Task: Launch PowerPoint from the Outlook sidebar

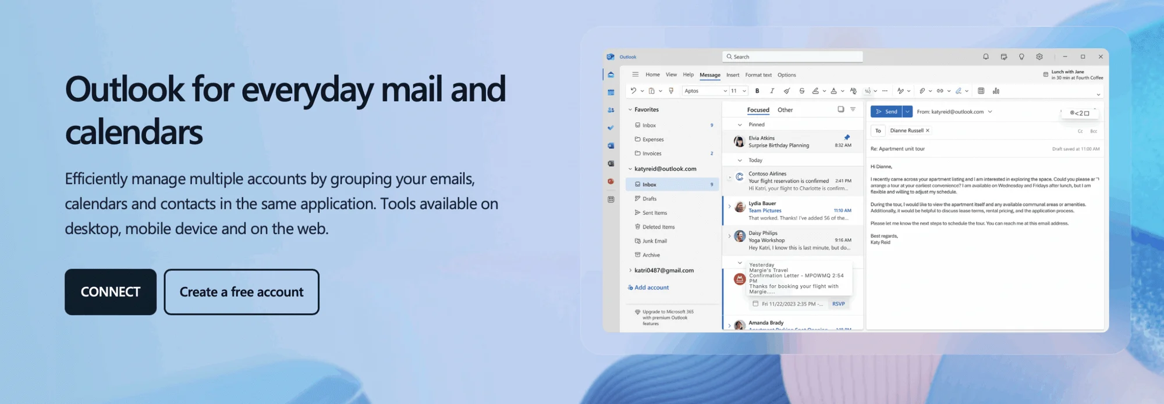Action: [x=611, y=181]
